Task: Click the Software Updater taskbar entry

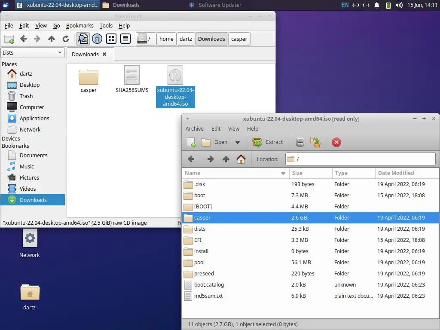Action: [215, 5]
